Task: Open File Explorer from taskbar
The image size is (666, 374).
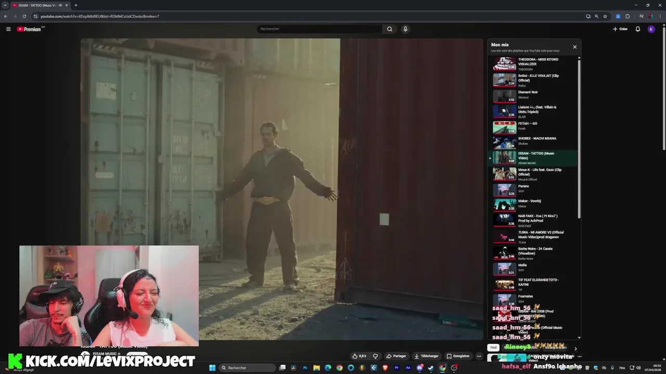Action: click(x=316, y=368)
